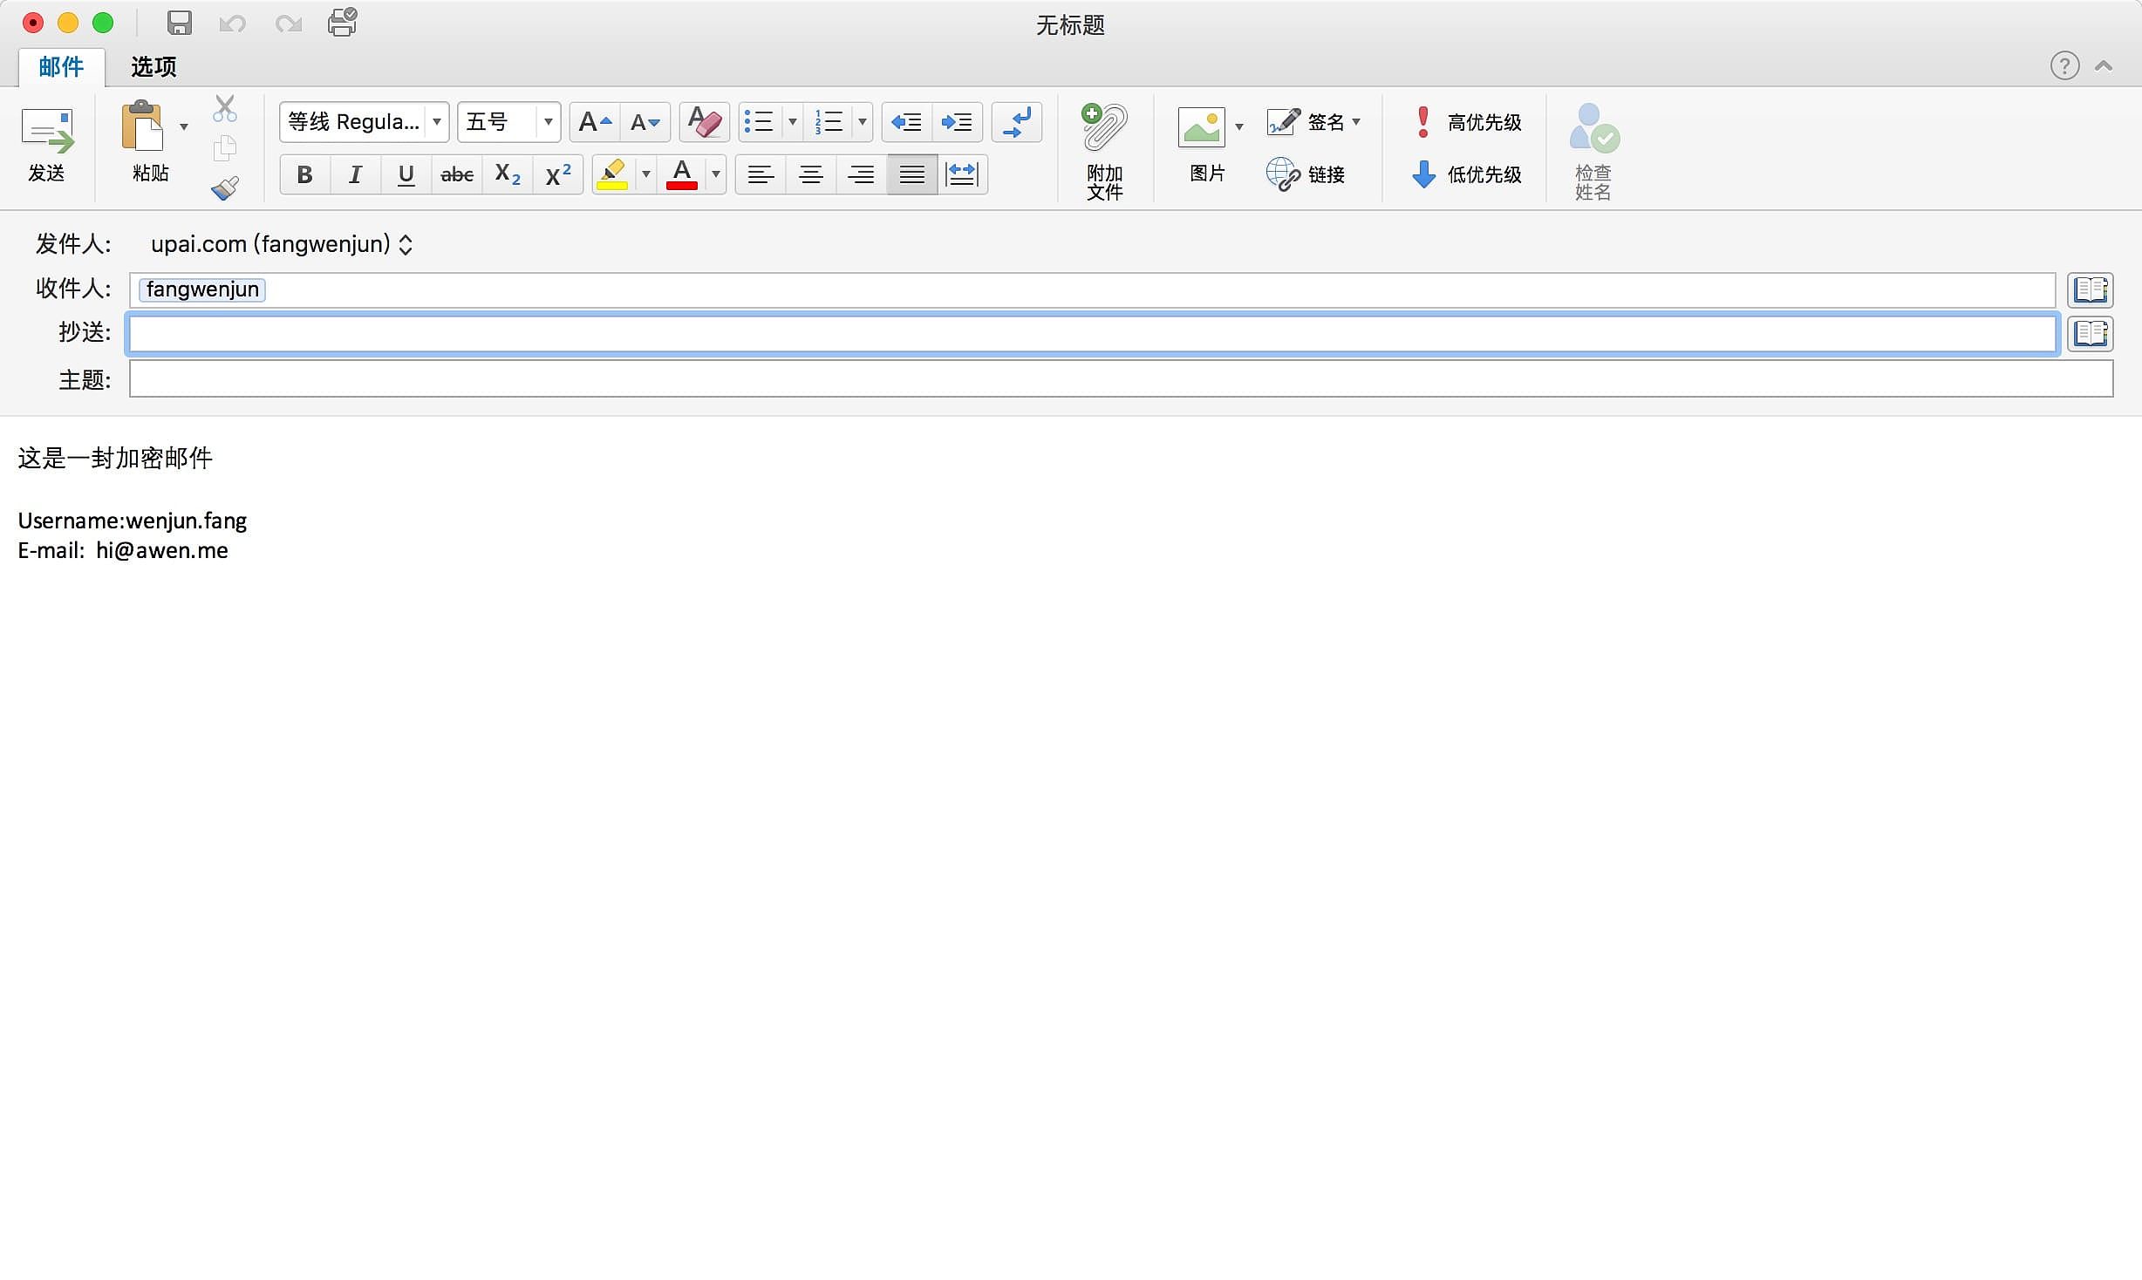Click into the 主题 subject field
The width and height of the screenshot is (2142, 1280).
(1120, 379)
